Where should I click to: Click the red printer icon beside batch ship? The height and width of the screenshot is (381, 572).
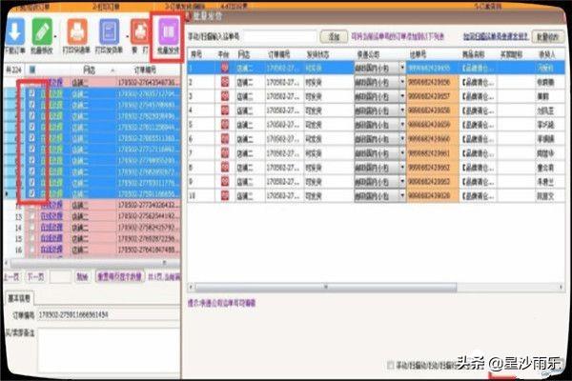[140, 32]
